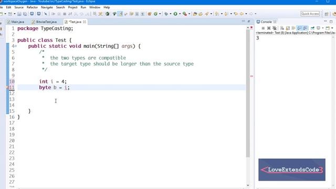Click Remove Launch X icon in Console
The width and height of the screenshot is (336, 189).
coord(269,28)
